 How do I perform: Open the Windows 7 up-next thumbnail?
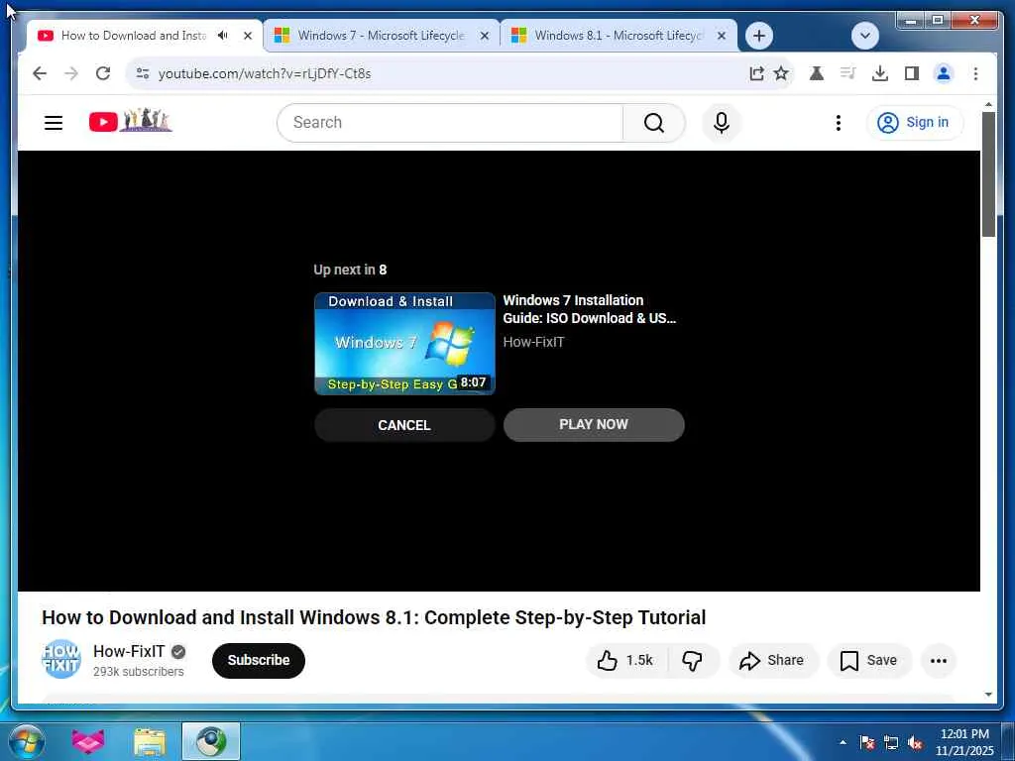[404, 344]
